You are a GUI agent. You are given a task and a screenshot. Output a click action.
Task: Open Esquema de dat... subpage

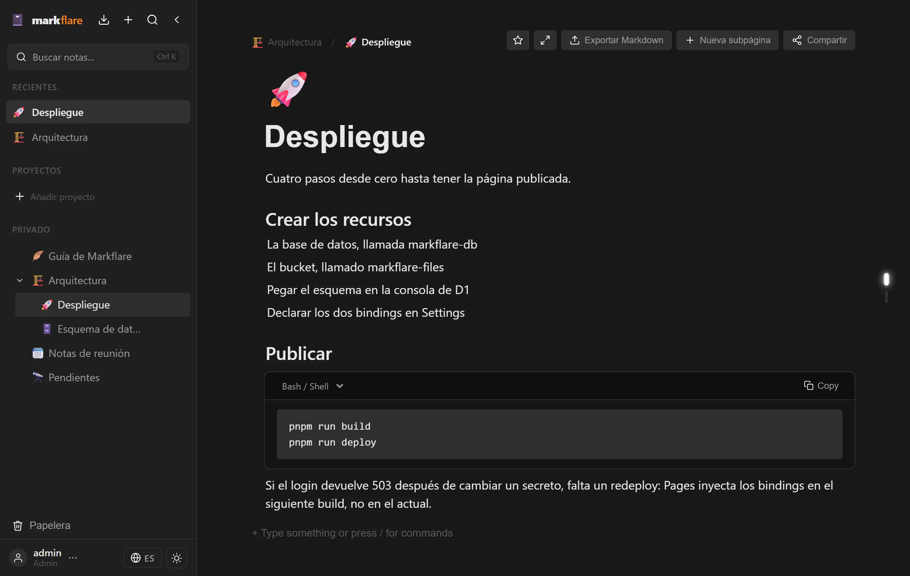coord(103,329)
